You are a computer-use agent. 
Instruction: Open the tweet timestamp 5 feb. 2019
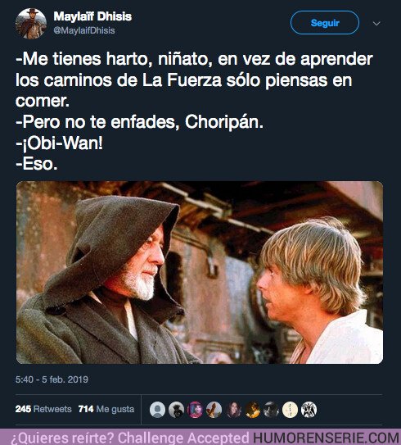pos(52,379)
